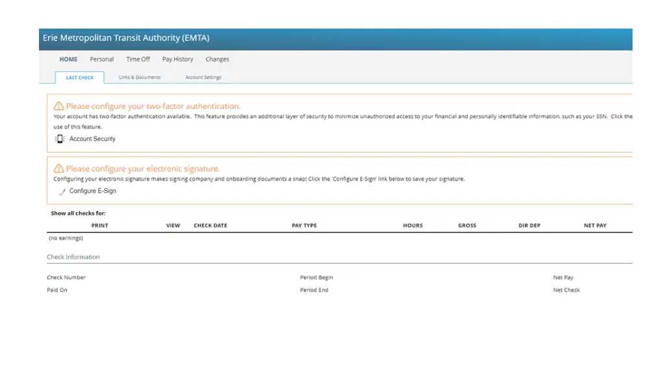Viewport: 665px width, 374px height.
Task: Click the PAY TYPE column header
Action: (304, 225)
